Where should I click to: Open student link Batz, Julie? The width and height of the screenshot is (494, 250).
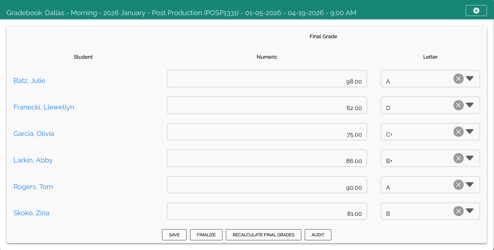click(x=29, y=81)
